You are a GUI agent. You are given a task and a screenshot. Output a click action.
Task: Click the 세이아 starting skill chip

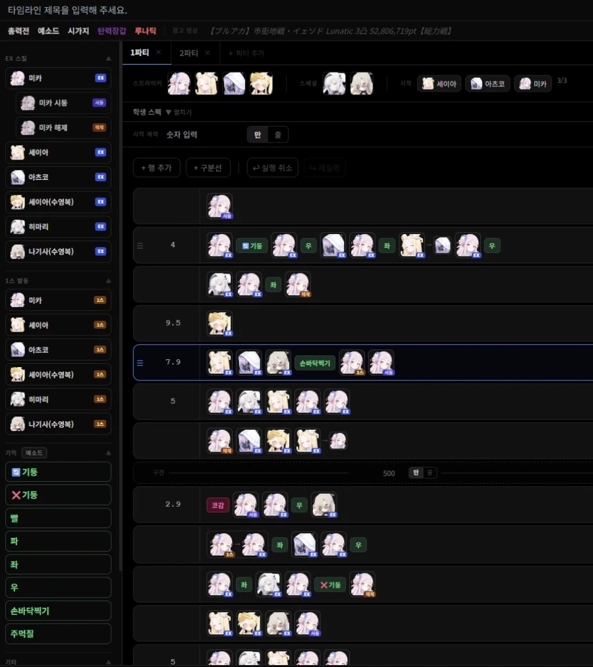tap(439, 84)
